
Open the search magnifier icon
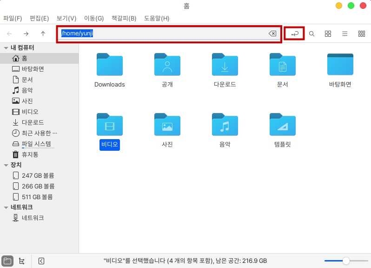pyautogui.click(x=312, y=33)
